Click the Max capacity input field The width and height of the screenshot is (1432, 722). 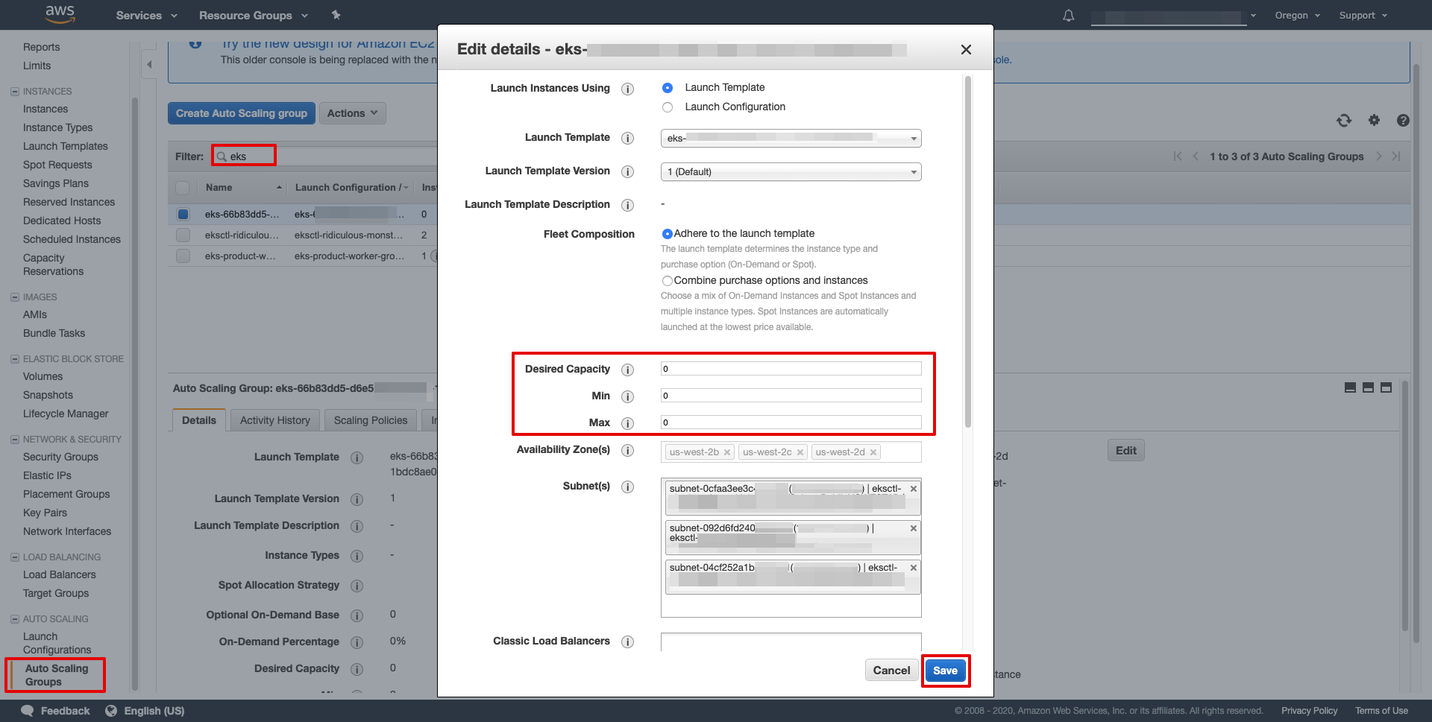point(791,422)
